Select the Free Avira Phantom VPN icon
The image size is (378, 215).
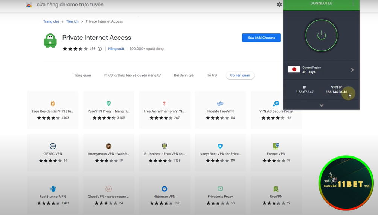(164, 104)
